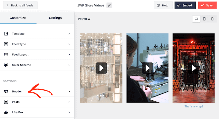Image resolution: width=219 pixels, height=119 pixels.
Task: Expand the Feed Type chevron
Action: 69,44
